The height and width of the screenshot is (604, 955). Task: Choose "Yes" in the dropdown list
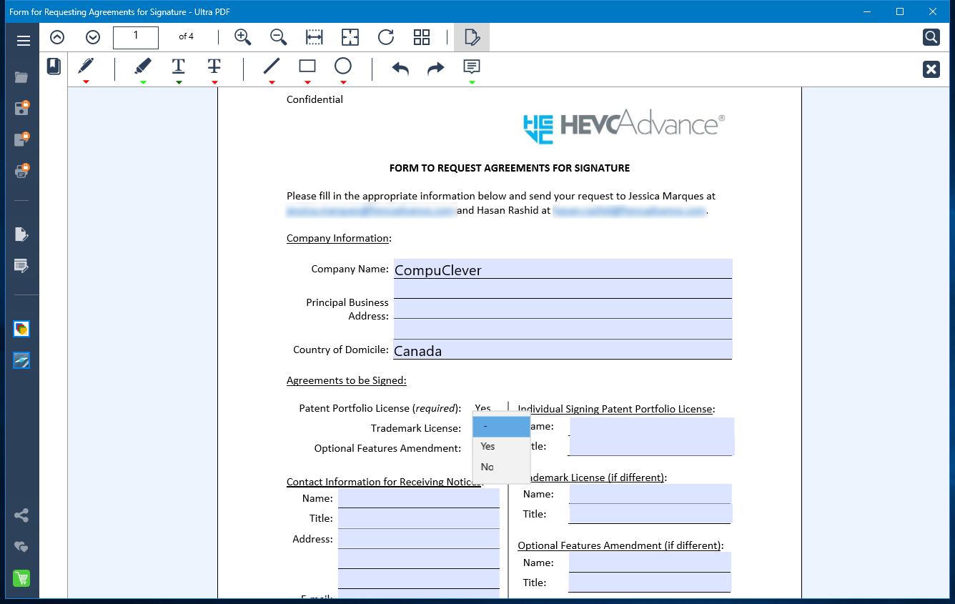tap(488, 446)
